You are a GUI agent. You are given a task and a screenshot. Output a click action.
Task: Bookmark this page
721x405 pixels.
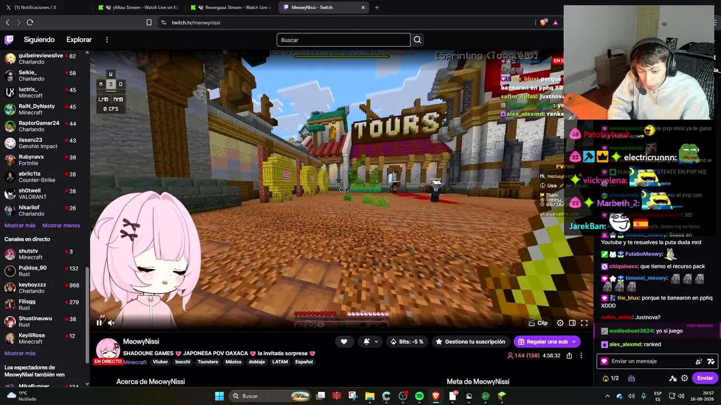[x=149, y=22]
